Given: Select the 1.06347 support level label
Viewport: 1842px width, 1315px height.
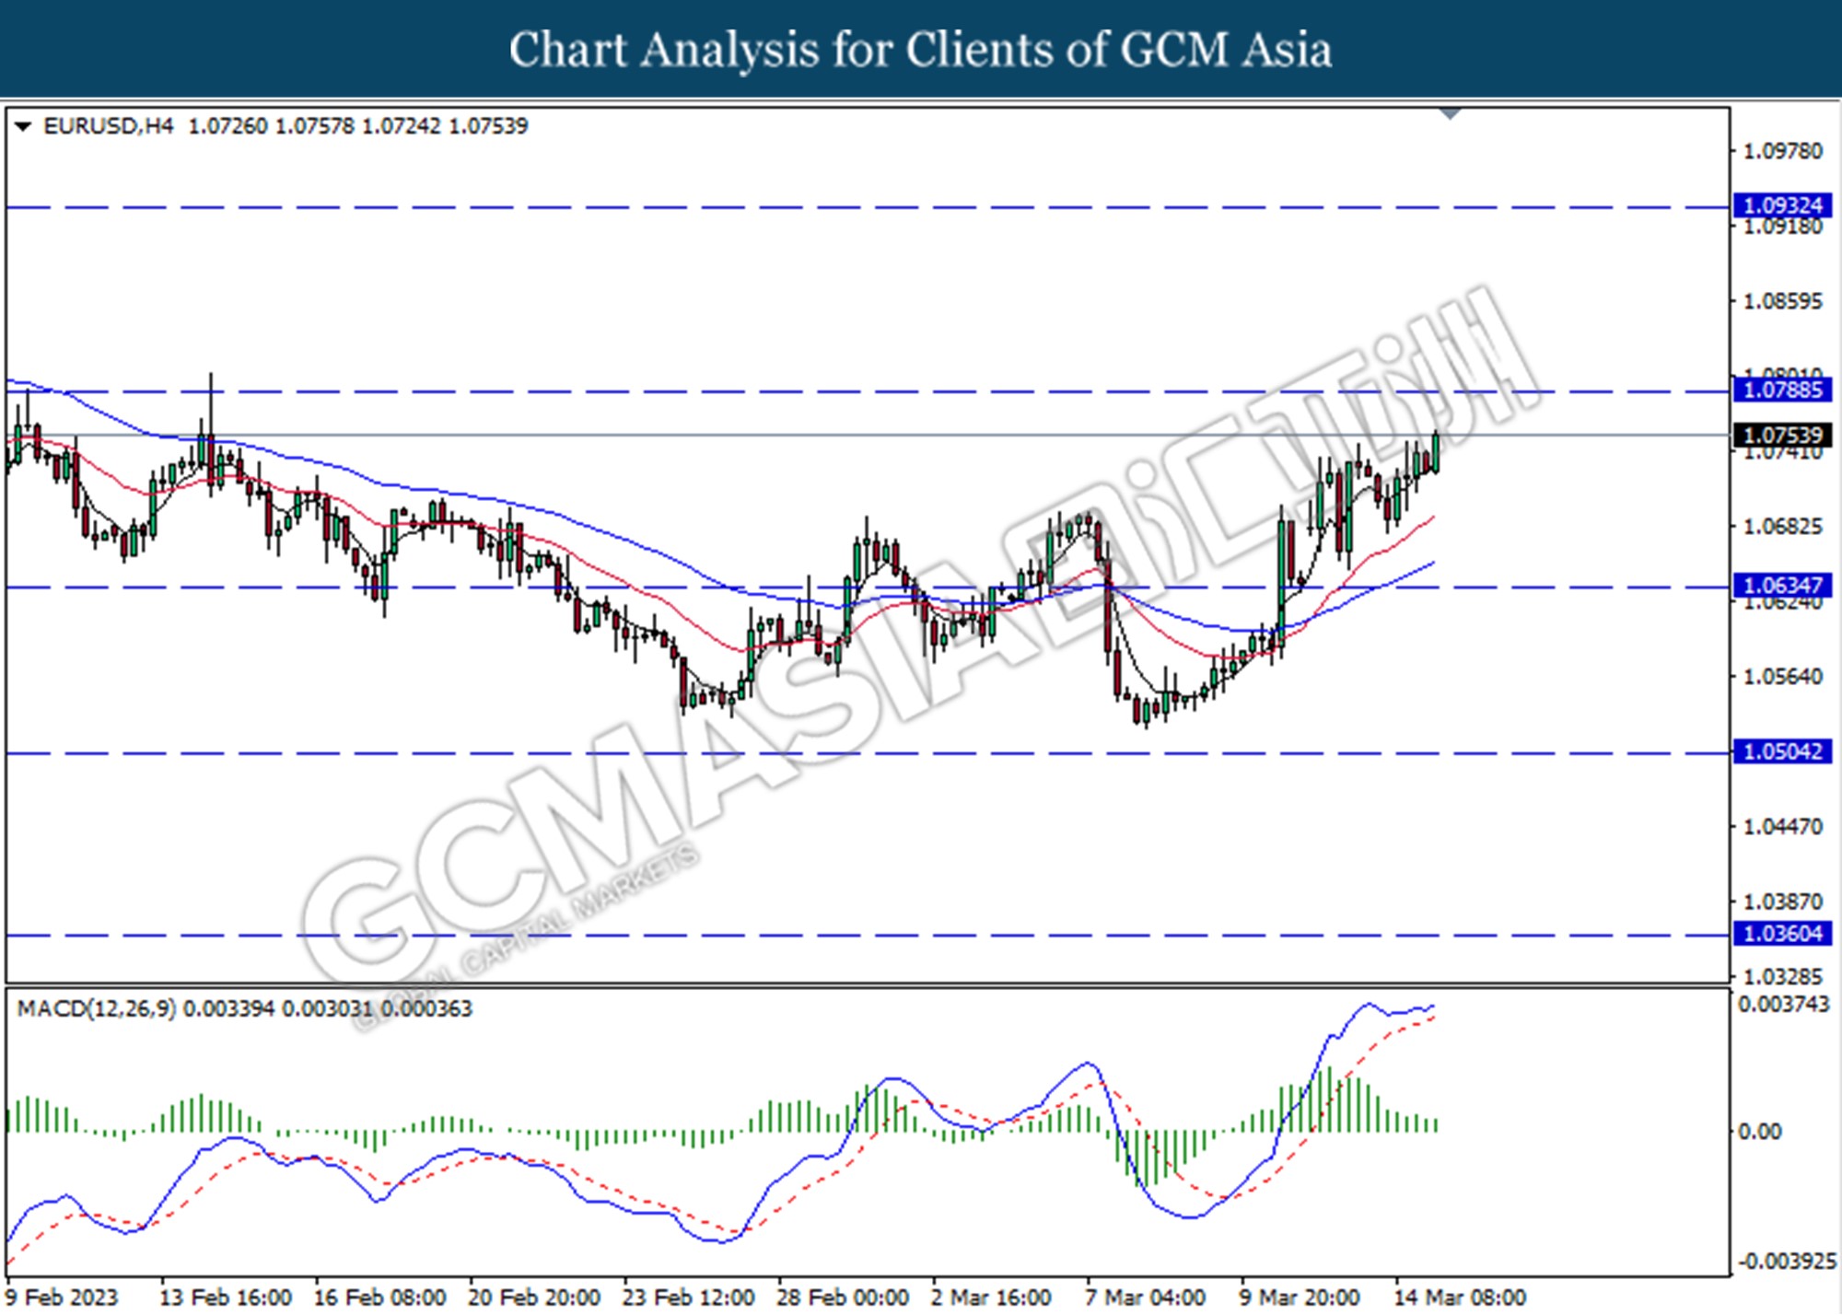Looking at the screenshot, I should coord(1783,586).
